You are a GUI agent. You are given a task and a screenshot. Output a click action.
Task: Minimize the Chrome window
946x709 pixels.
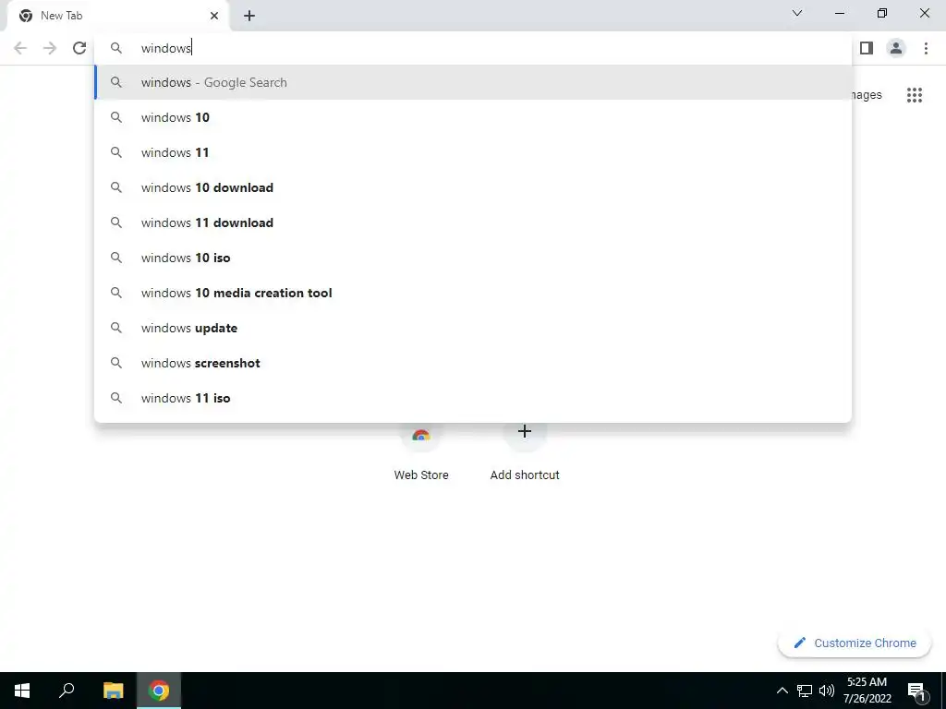pyautogui.click(x=839, y=13)
